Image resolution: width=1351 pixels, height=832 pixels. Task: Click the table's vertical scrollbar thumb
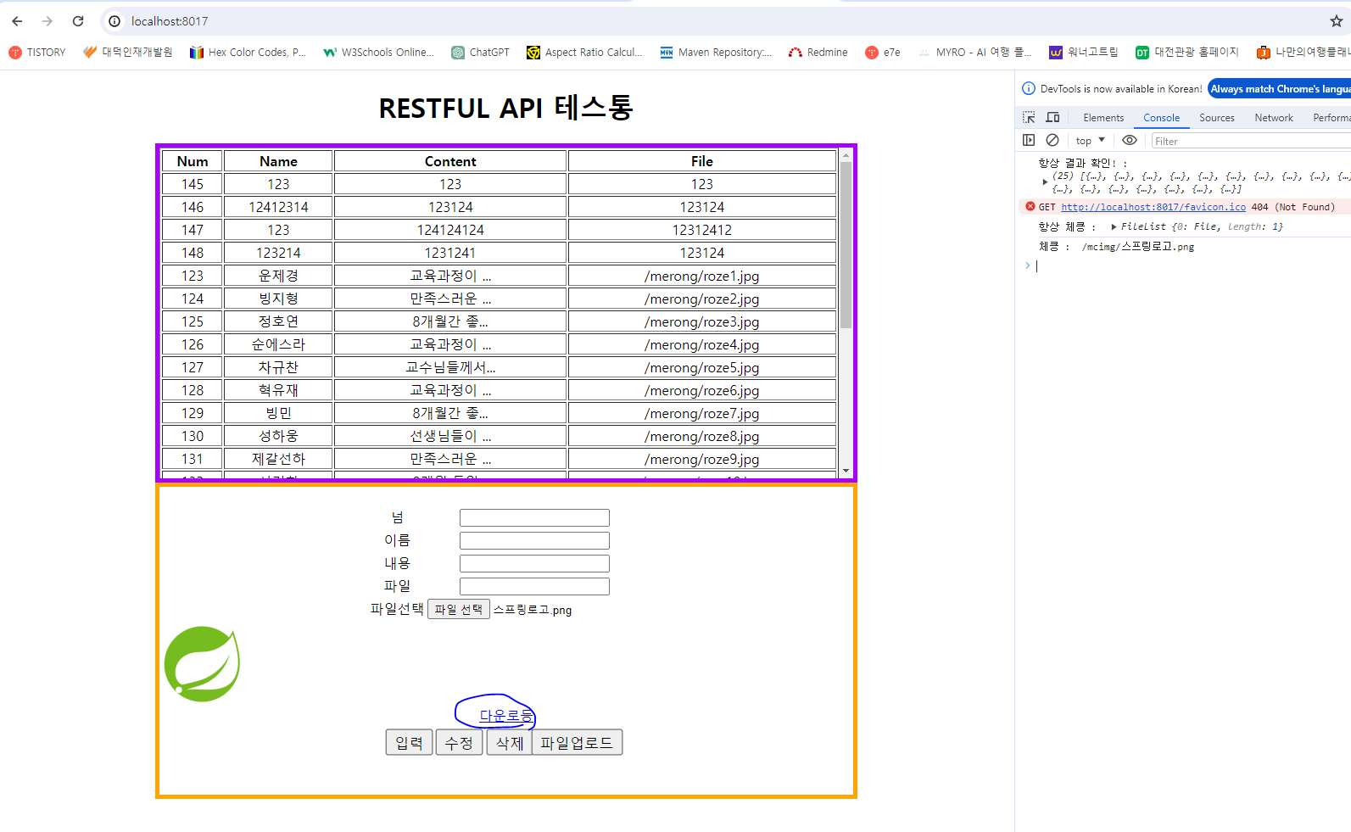tap(846, 245)
